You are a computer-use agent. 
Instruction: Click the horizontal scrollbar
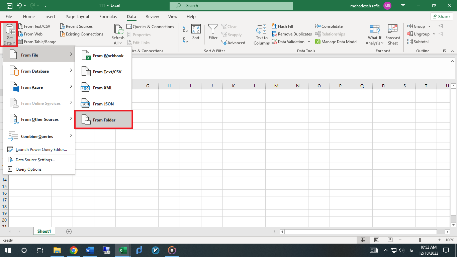361,232
